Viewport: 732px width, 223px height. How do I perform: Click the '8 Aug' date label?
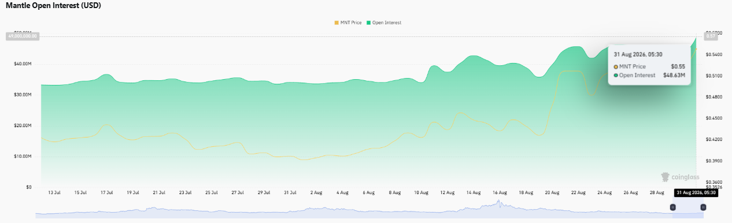point(394,192)
